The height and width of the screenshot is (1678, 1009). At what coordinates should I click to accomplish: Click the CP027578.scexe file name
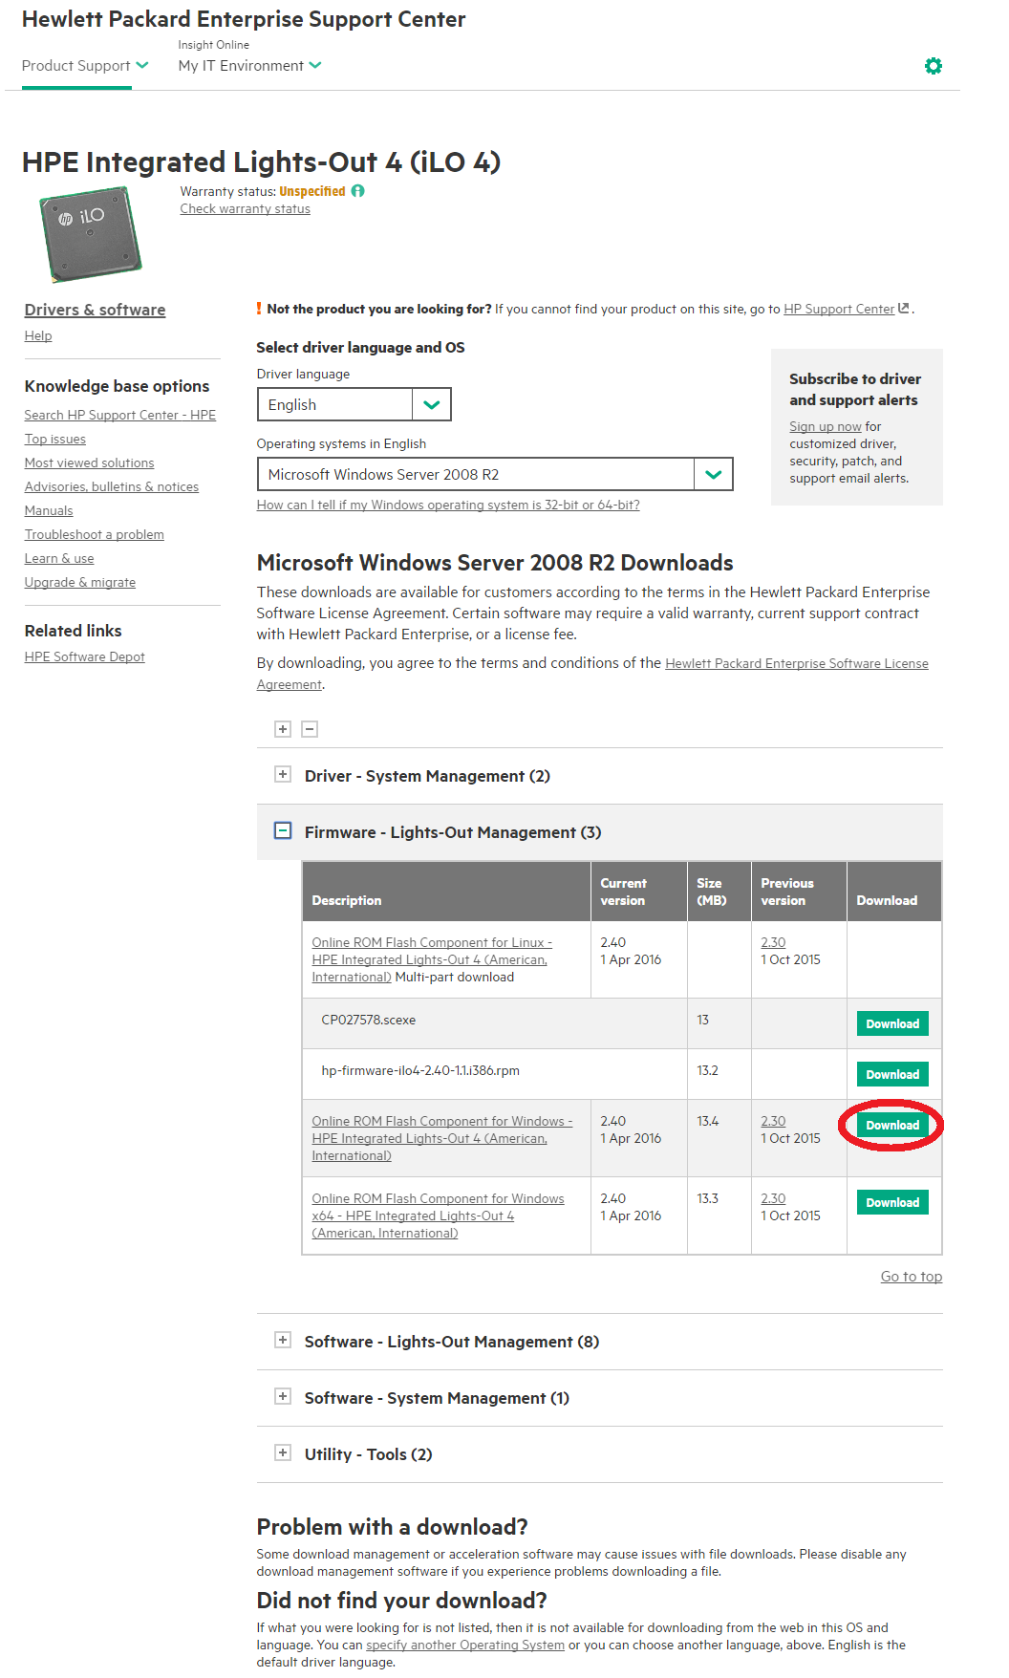tap(369, 1020)
